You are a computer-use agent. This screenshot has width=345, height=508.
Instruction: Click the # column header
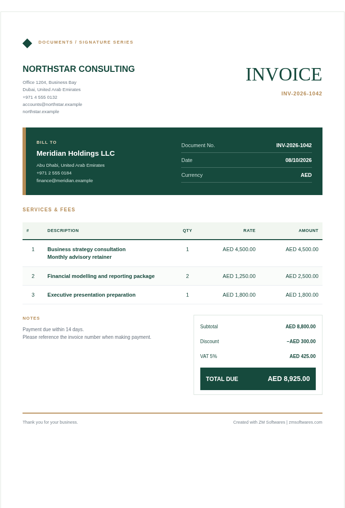pos(28,231)
